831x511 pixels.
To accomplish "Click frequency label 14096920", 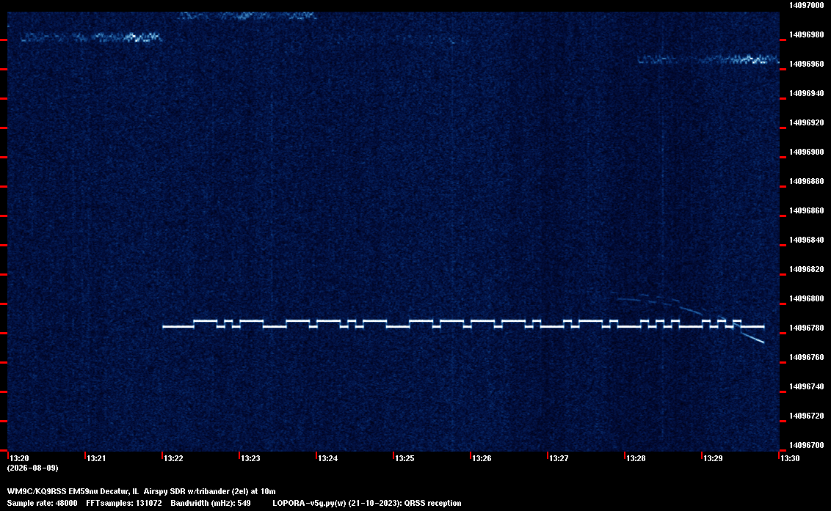I will click(x=807, y=123).
